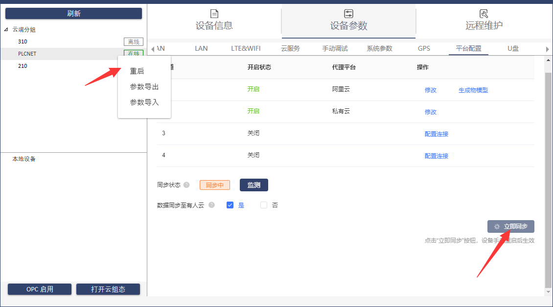Click help icon next to 同步状态

[186, 185]
